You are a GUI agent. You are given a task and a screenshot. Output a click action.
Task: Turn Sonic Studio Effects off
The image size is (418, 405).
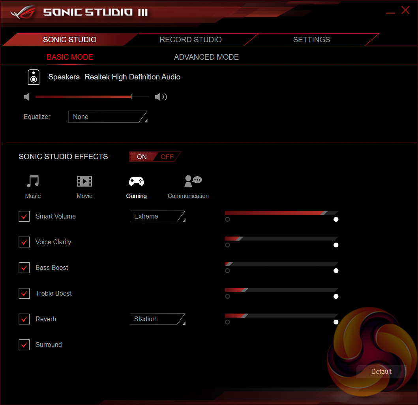167,157
